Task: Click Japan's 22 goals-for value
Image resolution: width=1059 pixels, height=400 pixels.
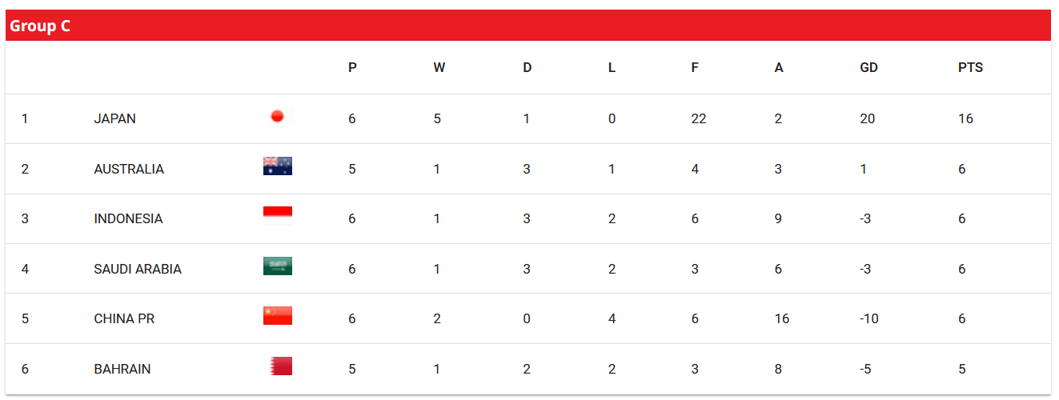Action: [x=699, y=118]
